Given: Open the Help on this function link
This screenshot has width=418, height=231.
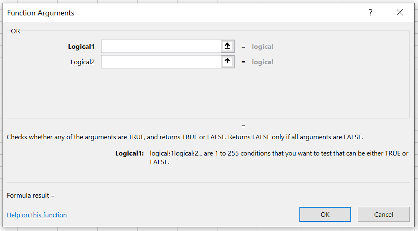Looking at the screenshot, I should (x=37, y=215).
